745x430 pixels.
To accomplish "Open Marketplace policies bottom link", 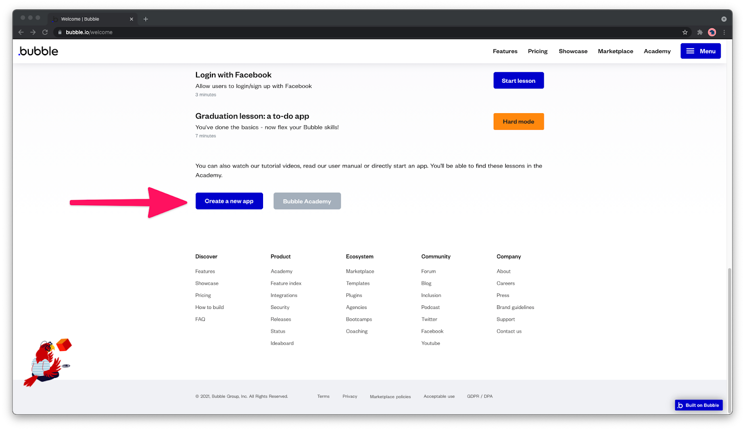I will (390, 397).
